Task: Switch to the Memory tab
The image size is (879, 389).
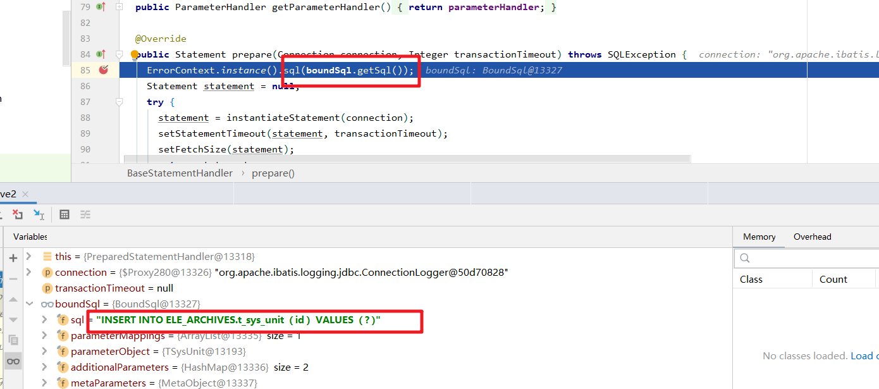Action: (759, 237)
